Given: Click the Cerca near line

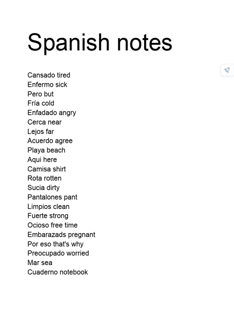Looking at the screenshot, I should pyautogui.click(x=44, y=122).
